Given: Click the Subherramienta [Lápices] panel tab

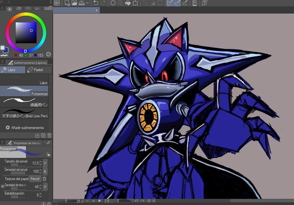Looking at the screenshot, I should coord(27,62).
